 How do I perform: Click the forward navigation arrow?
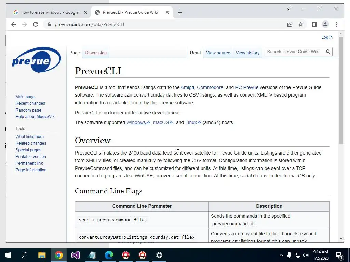(x=25, y=24)
